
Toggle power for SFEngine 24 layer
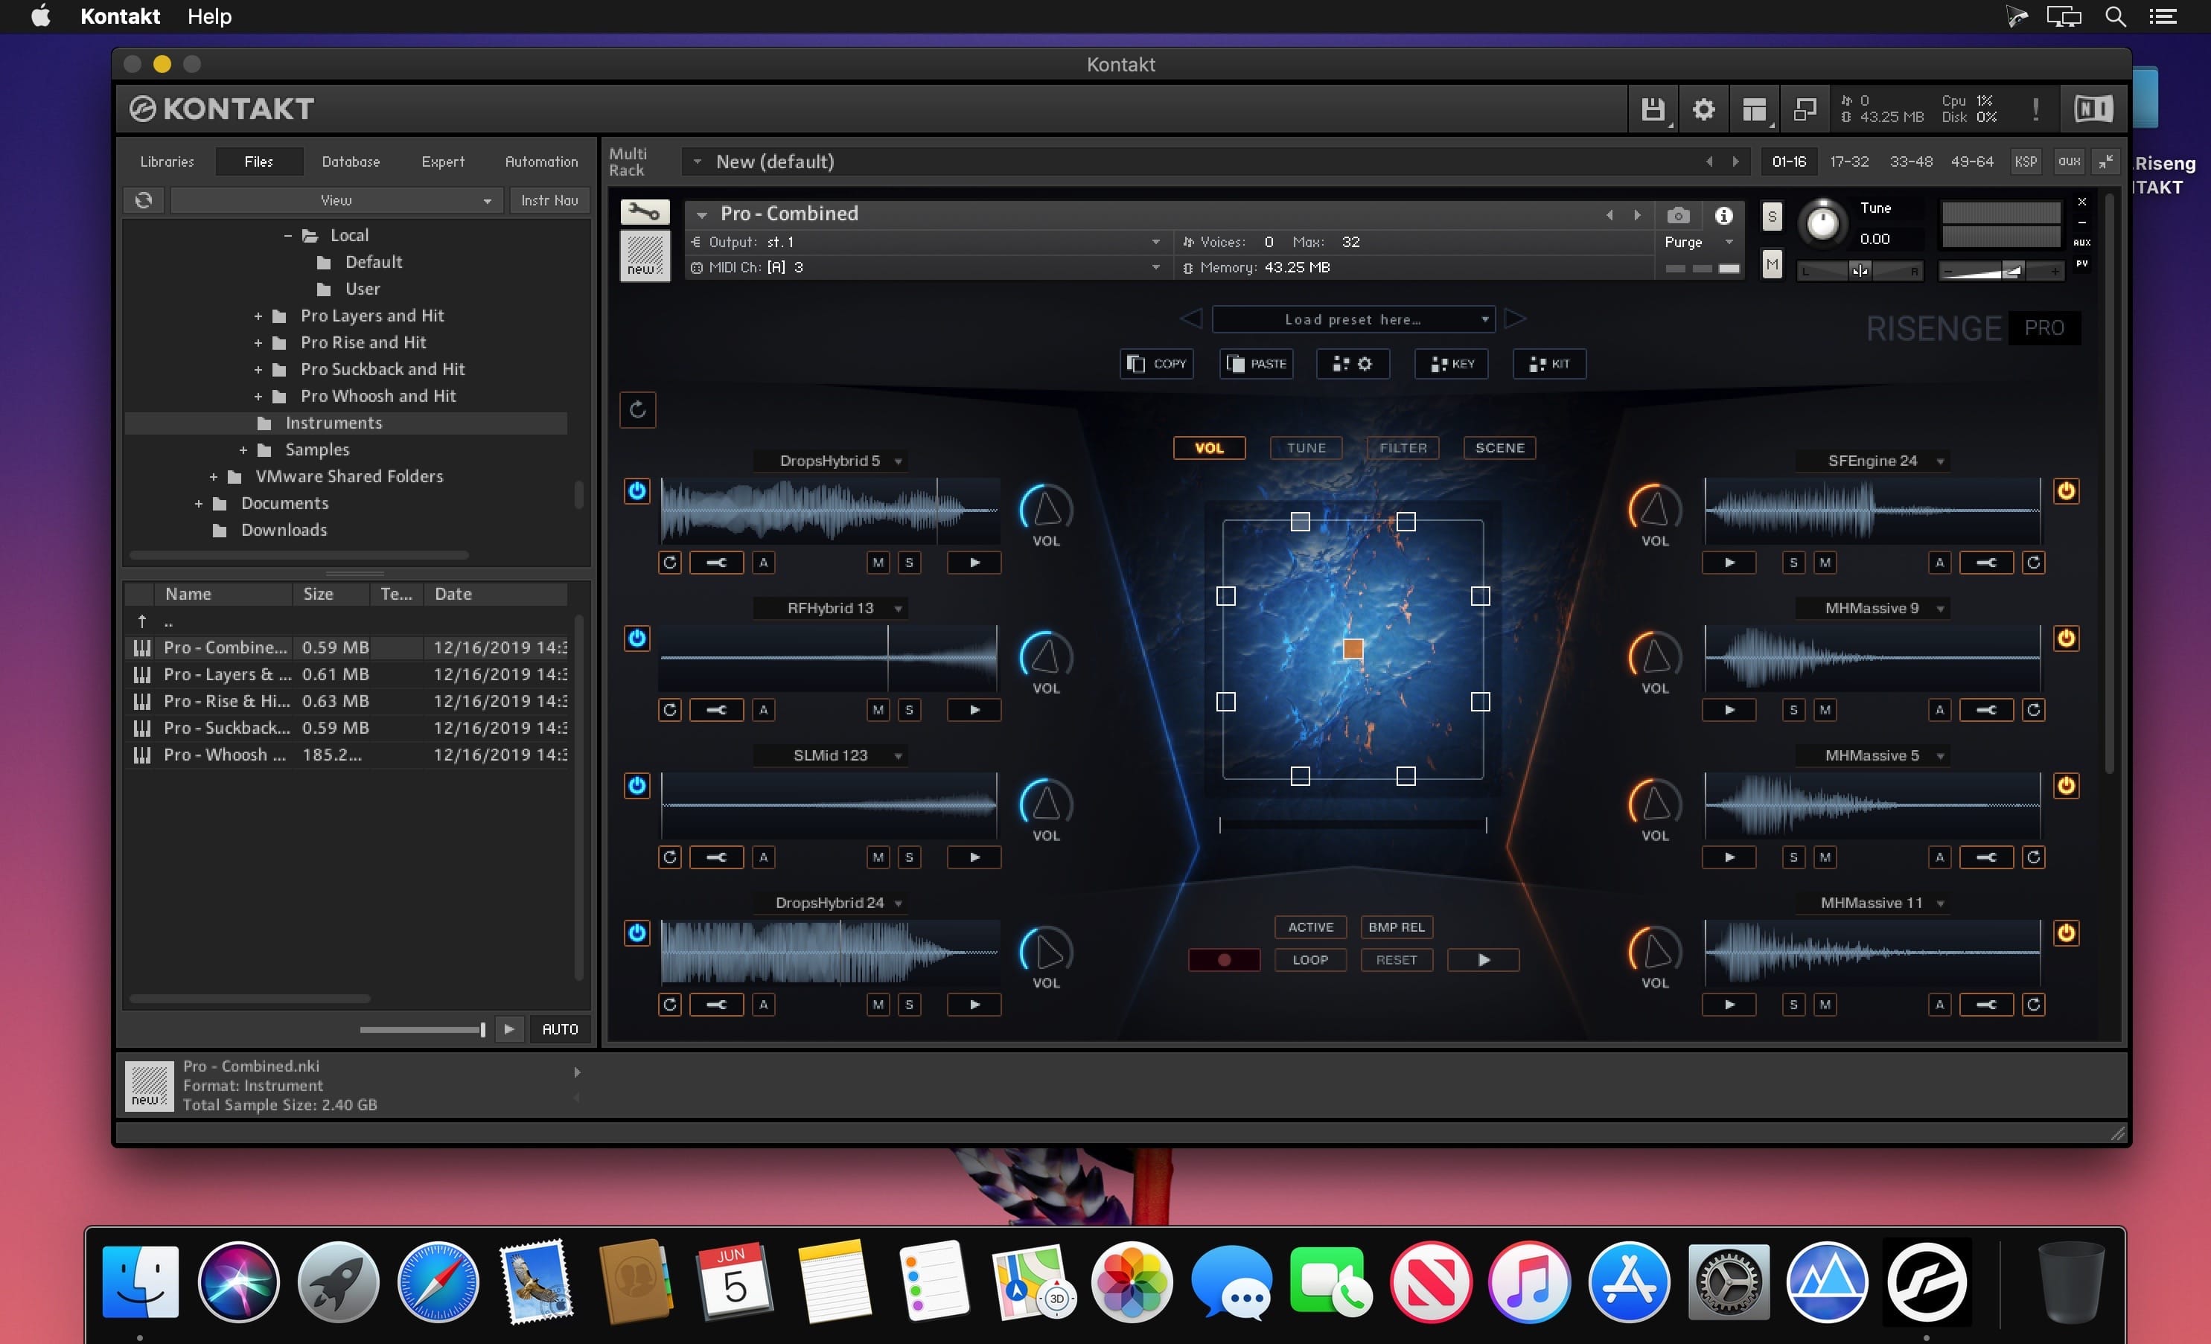[x=2066, y=490]
